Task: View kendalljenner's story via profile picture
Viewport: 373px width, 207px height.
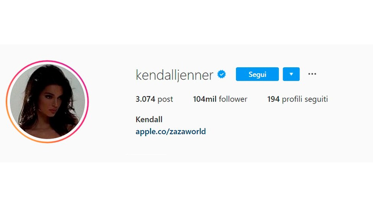Action: coord(47,102)
